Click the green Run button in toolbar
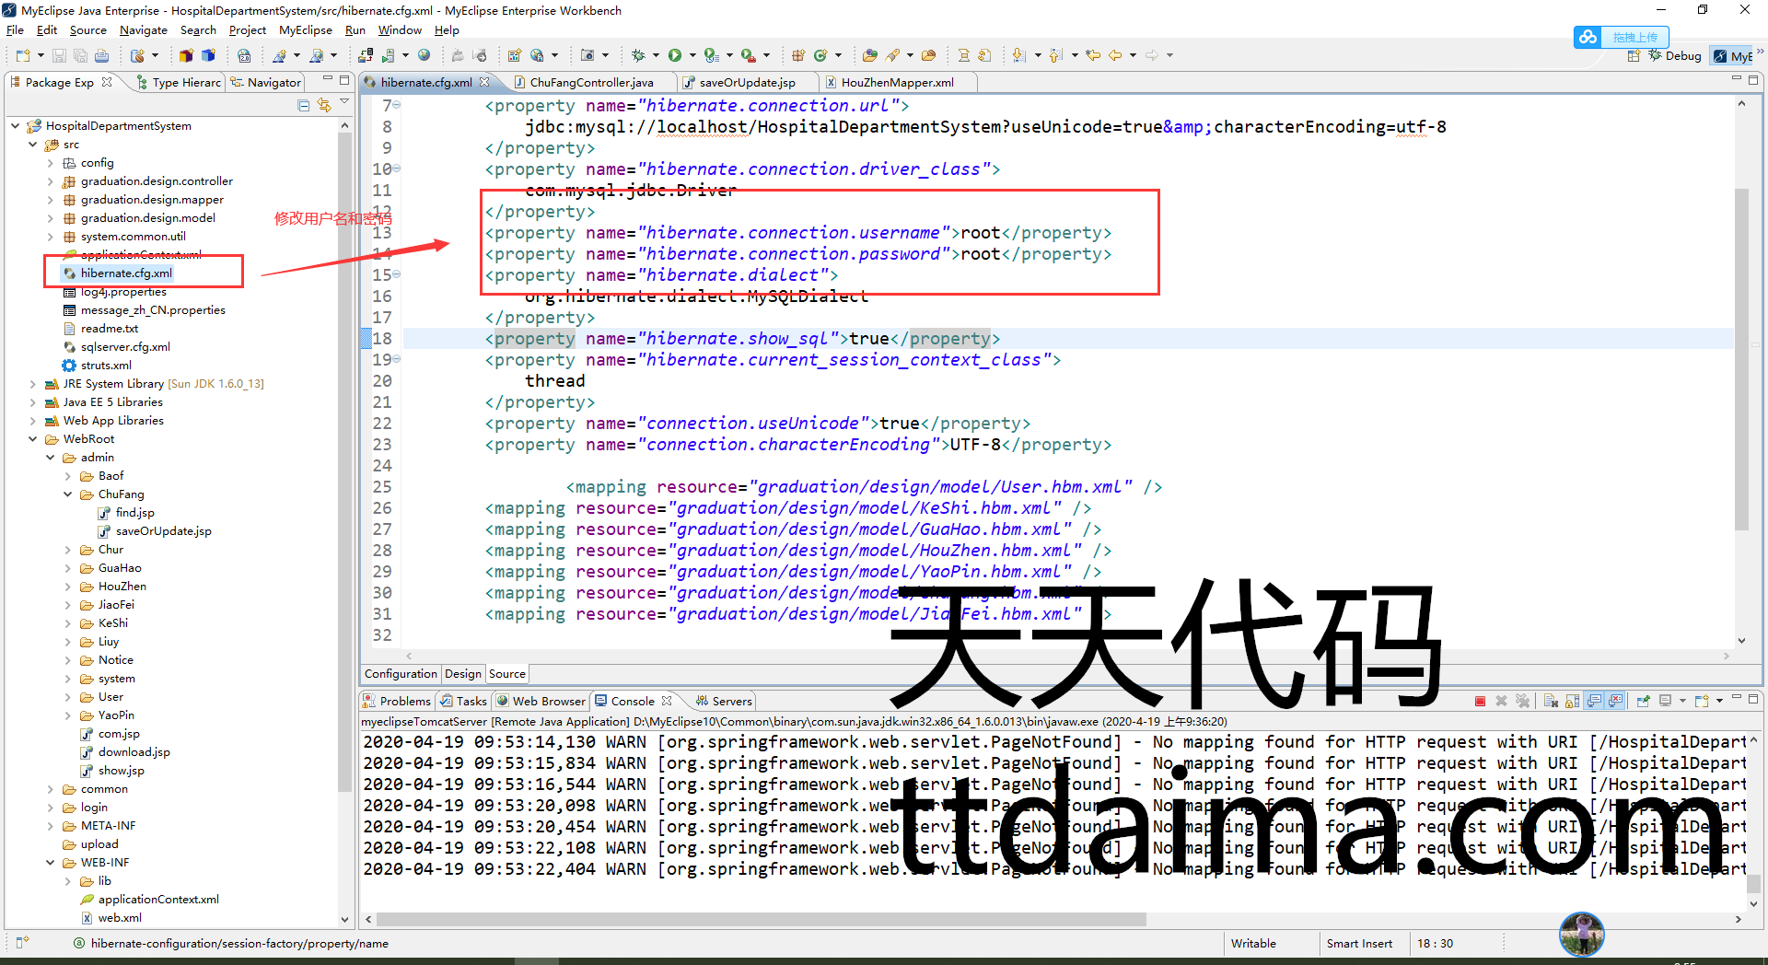Viewport: 1768px width, 965px height. [x=675, y=55]
